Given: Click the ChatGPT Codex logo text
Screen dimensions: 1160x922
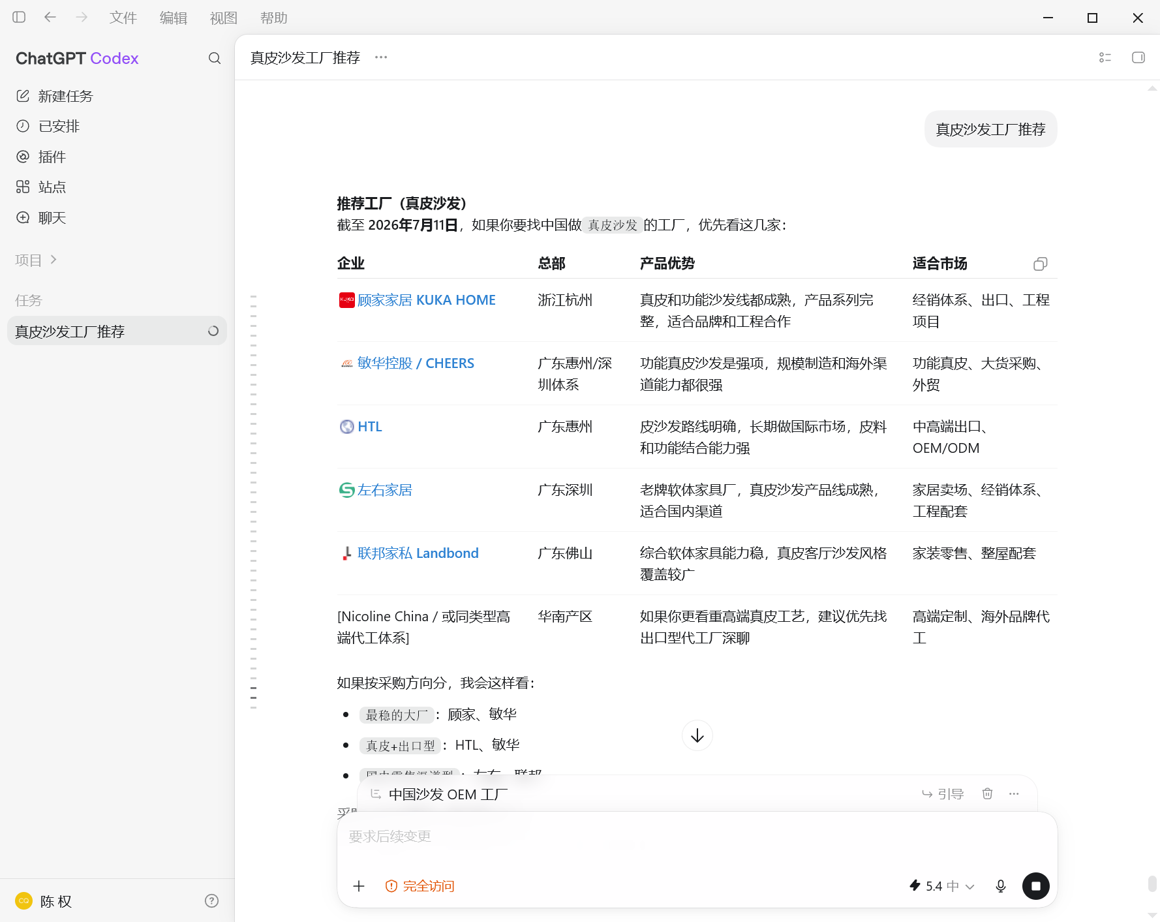Looking at the screenshot, I should click(x=77, y=58).
